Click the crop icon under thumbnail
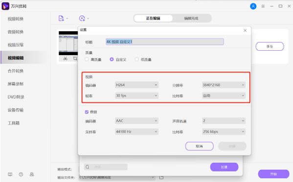The image size is (293, 182). (x=75, y=59)
